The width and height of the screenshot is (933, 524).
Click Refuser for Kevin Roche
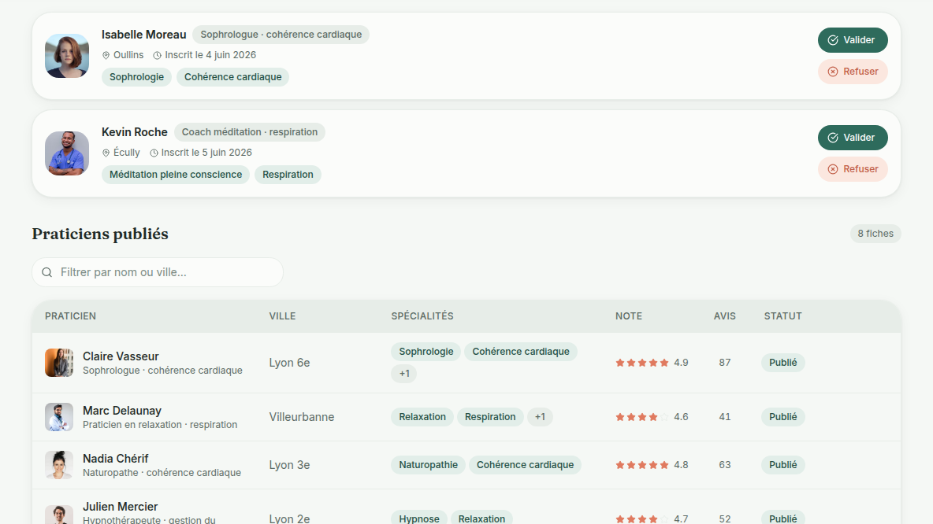click(853, 168)
